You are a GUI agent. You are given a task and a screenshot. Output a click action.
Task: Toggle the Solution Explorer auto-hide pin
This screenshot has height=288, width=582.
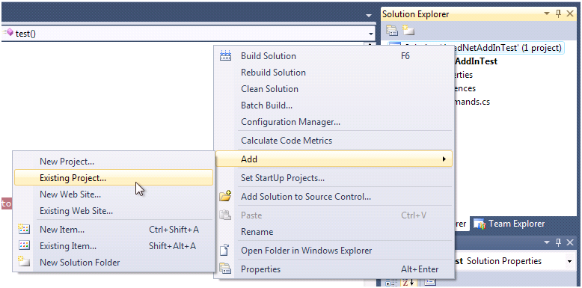[558, 14]
